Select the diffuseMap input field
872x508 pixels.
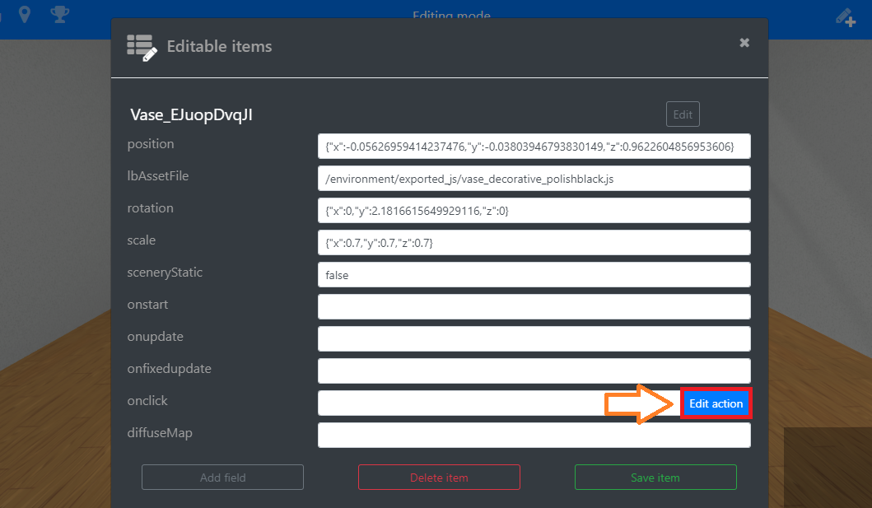(x=534, y=436)
